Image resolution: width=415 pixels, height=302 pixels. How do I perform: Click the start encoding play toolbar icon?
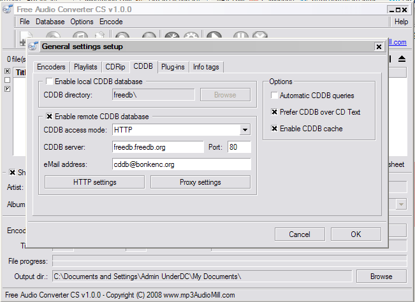pos(214,36)
